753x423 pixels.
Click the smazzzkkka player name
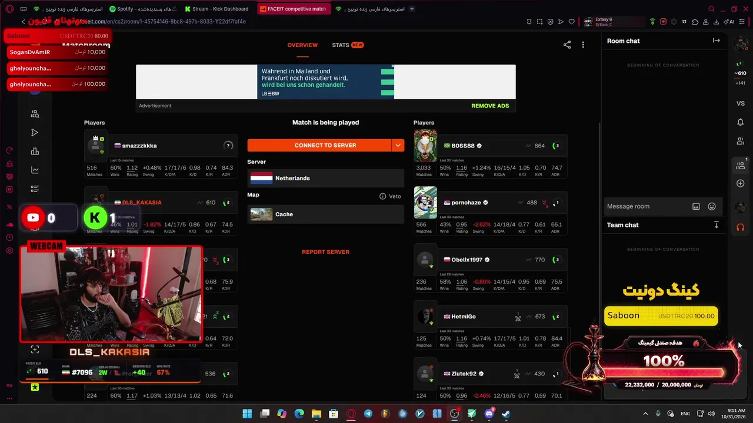139,146
